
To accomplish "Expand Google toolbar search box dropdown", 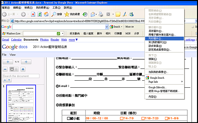I will 107,27.
